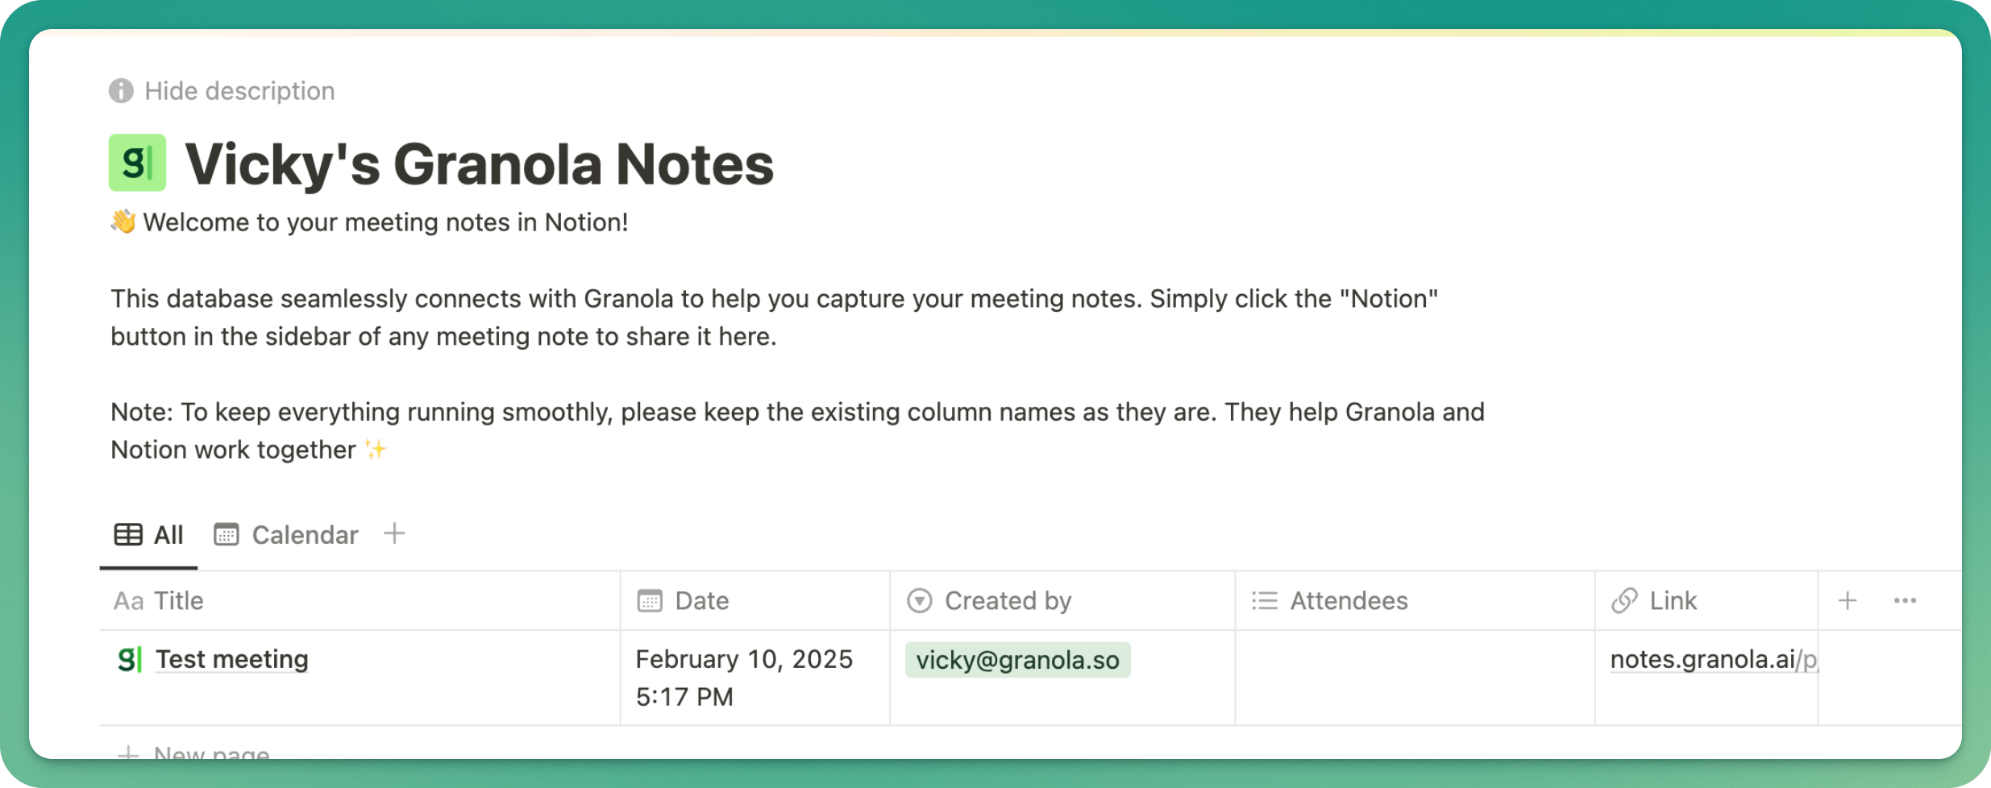1991x788 pixels.
Task: Add a new view with plus icon
Action: (x=394, y=533)
